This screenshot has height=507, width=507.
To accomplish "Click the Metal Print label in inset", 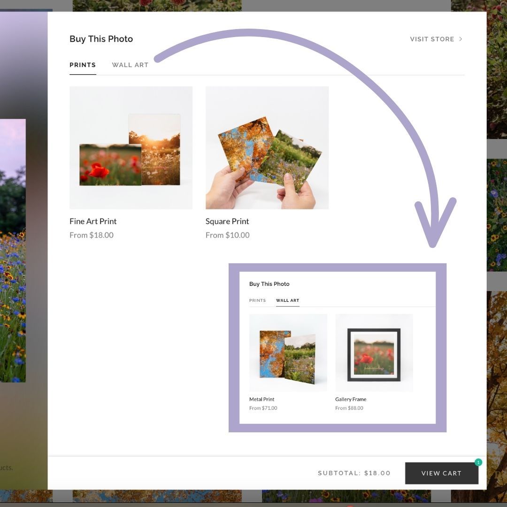I will pos(261,399).
